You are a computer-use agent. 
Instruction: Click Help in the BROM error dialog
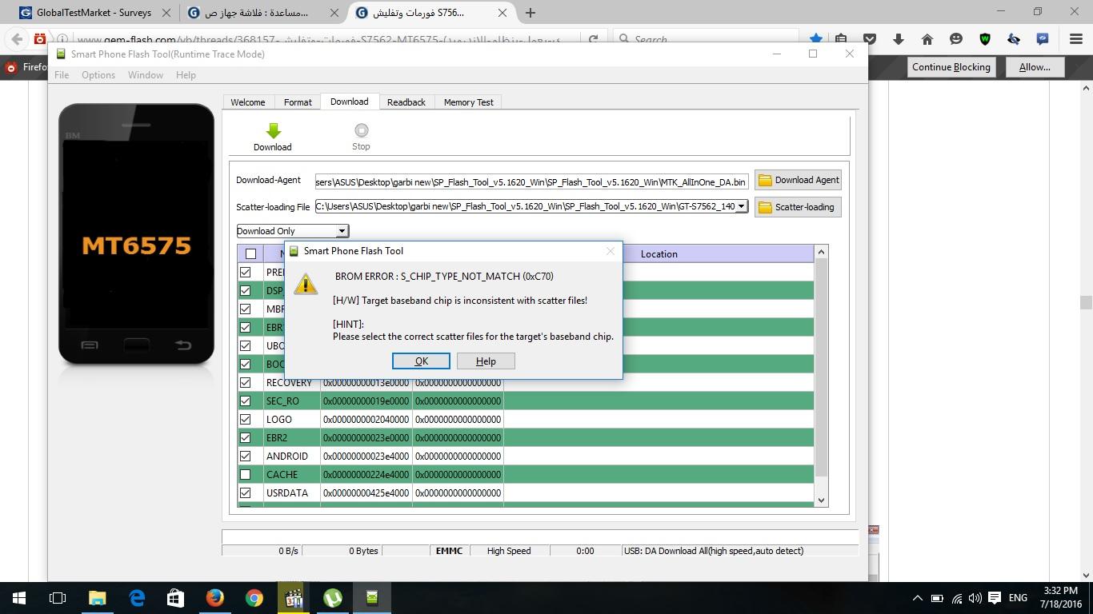[486, 361]
